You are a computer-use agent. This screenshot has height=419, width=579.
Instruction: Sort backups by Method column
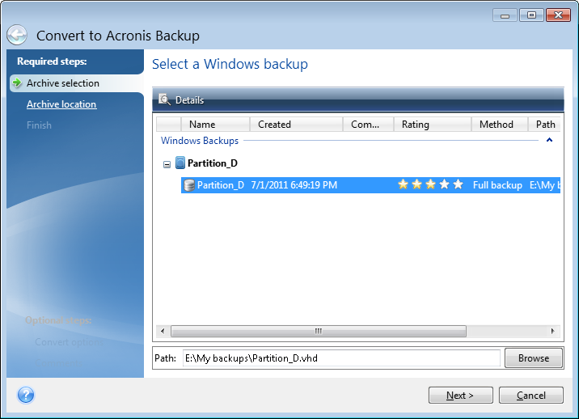tap(499, 124)
